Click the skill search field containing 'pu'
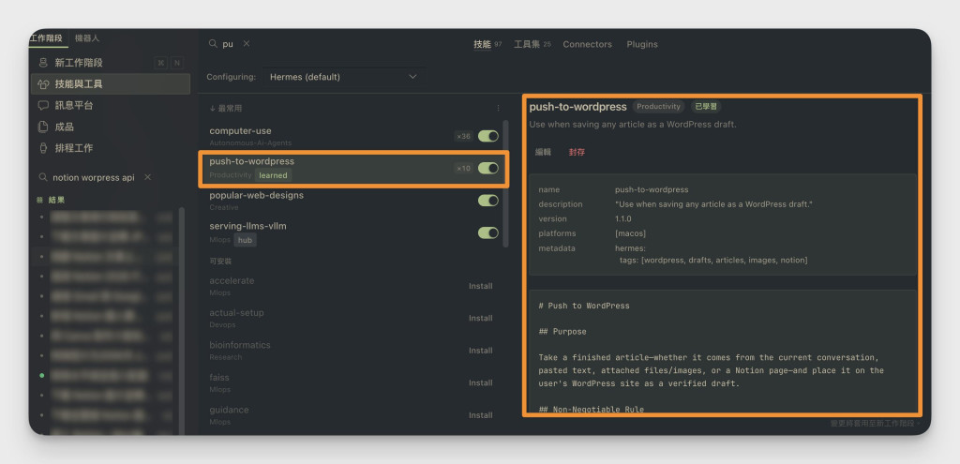Viewport: 960px width, 464px height. pyautogui.click(x=231, y=43)
